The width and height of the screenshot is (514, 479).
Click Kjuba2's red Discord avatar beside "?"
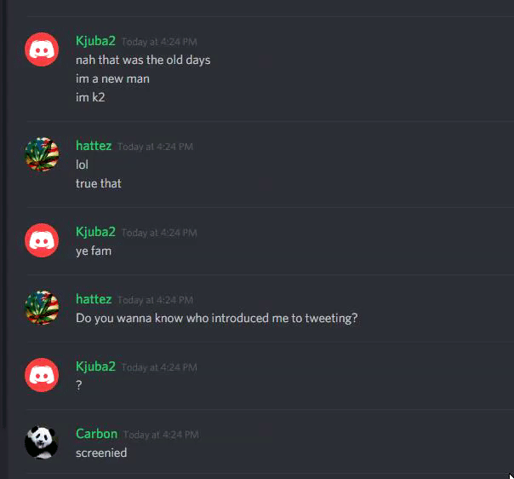tap(42, 375)
